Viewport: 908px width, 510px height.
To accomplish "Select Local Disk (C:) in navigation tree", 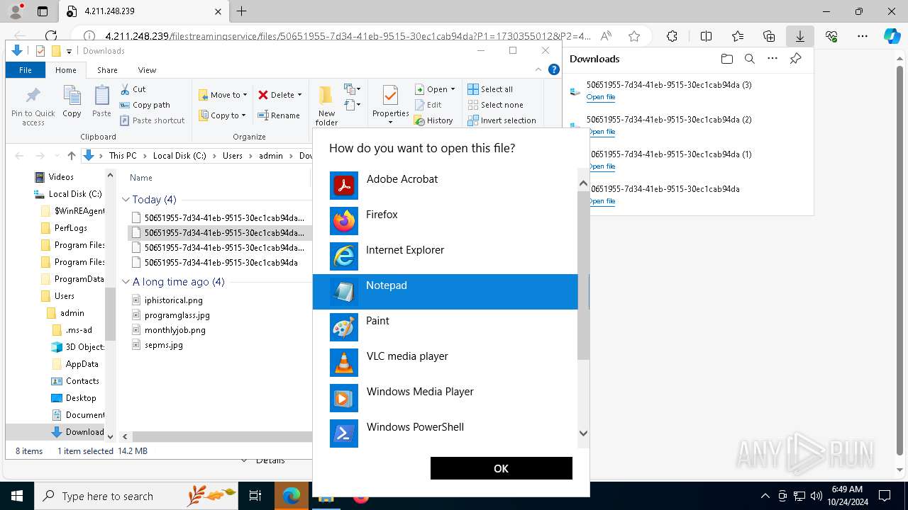I will 68,194.
